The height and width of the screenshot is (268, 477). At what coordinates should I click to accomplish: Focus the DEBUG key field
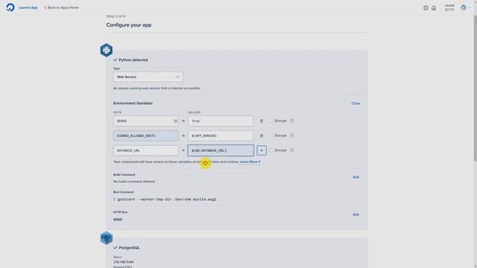click(146, 121)
